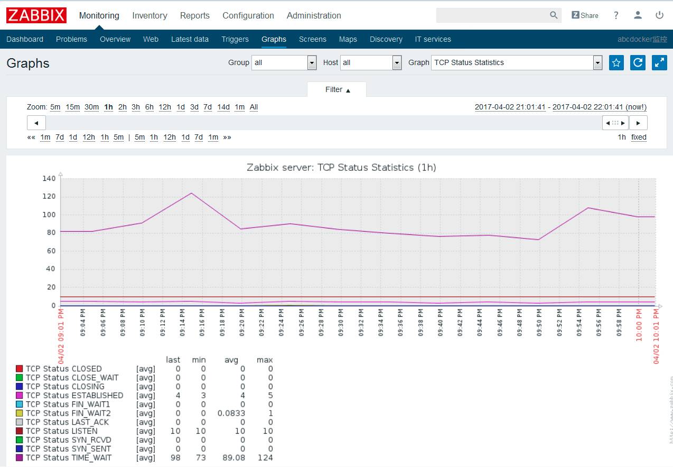
Task: Open the Group dropdown
Action: (284, 62)
